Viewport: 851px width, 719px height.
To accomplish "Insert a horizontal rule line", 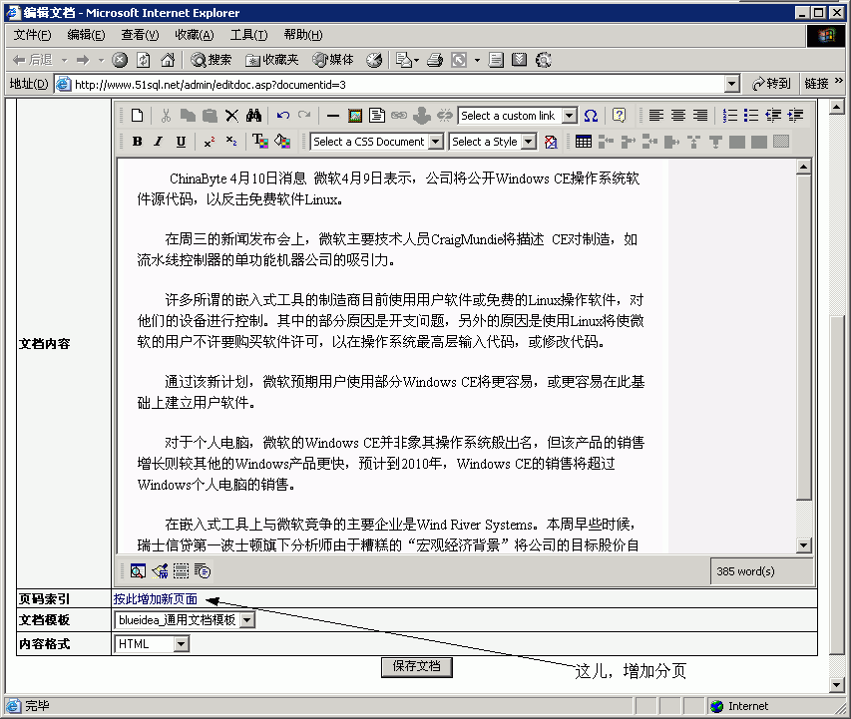I will [332, 116].
